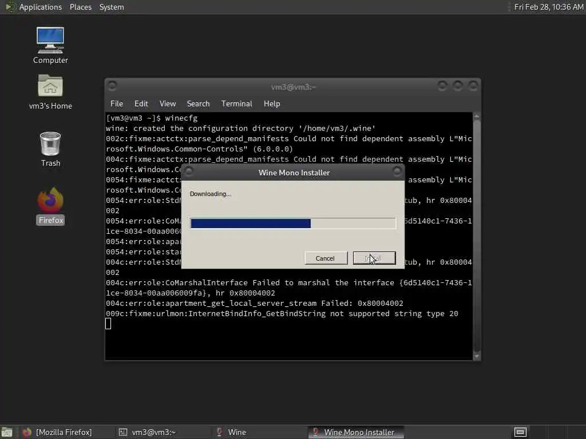Maximize the terminal window
The height and width of the screenshot is (439, 586).
point(457,86)
